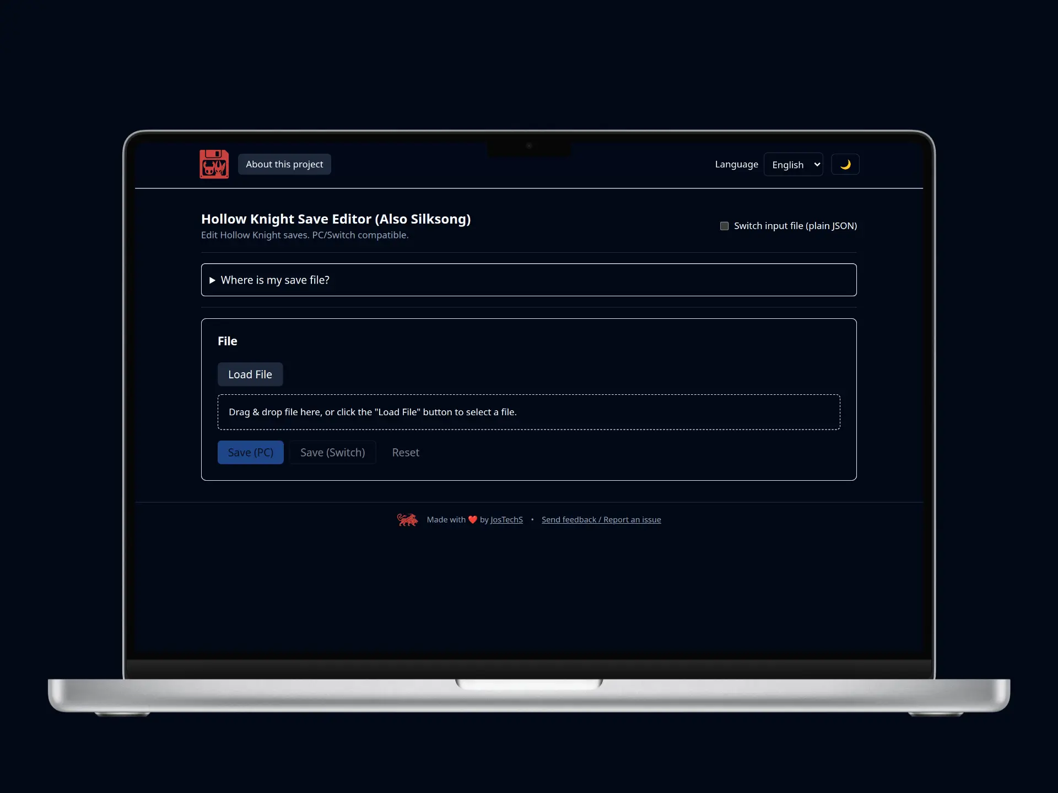Click the red floppy disk logo icon
The width and height of the screenshot is (1058, 793).
tap(214, 164)
